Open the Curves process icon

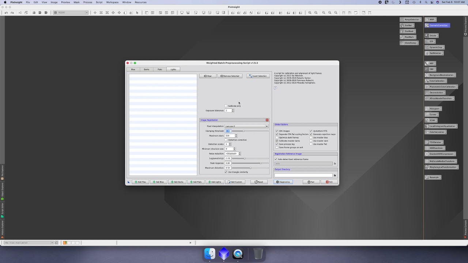[x=431, y=114]
